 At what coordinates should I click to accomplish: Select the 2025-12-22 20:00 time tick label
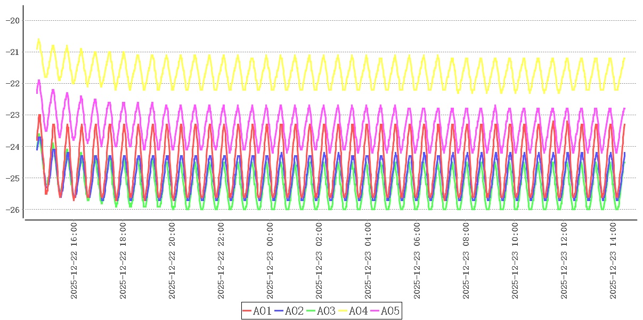click(172, 261)
